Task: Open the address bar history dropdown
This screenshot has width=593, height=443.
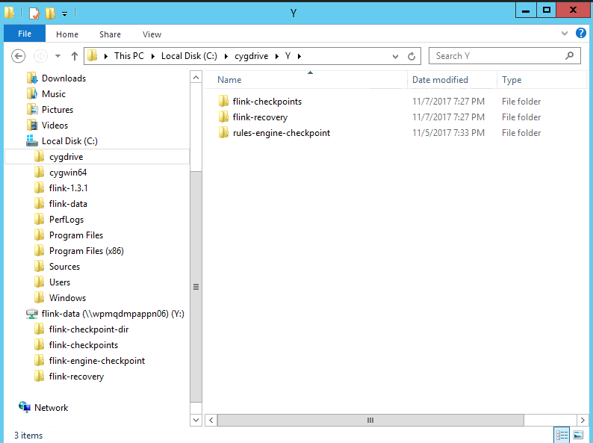Action: tap(396, 56)
